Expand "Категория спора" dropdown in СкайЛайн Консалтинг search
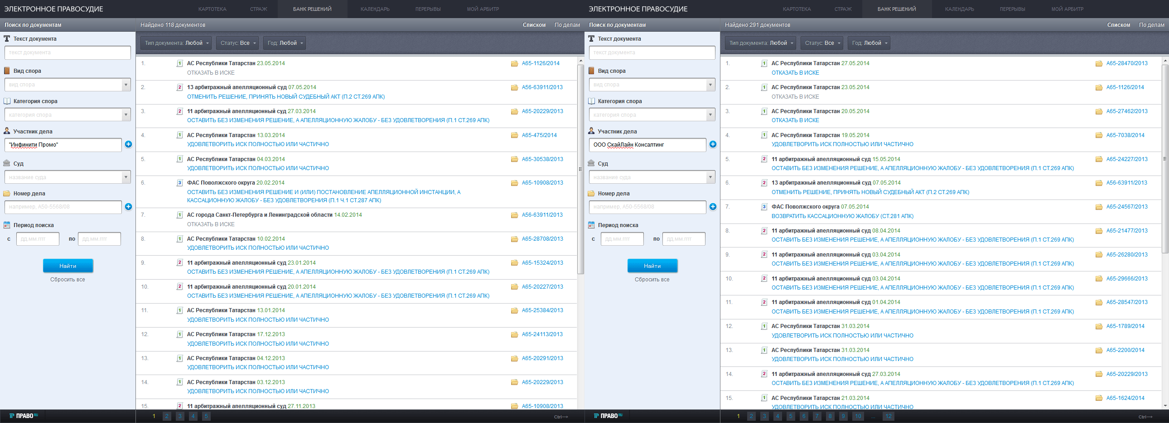 click(710, 115)
